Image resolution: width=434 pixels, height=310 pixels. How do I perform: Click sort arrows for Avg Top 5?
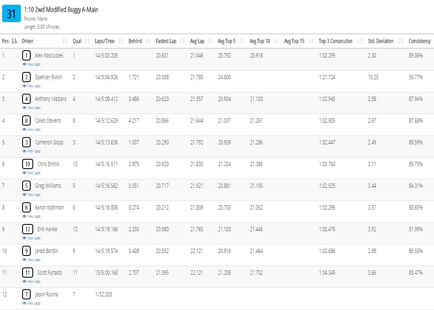coord(242,41)
